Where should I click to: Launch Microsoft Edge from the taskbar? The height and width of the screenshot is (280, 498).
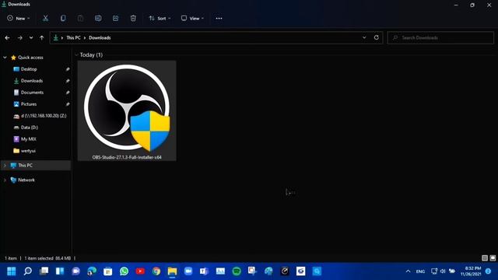click(x=92, y=271)
